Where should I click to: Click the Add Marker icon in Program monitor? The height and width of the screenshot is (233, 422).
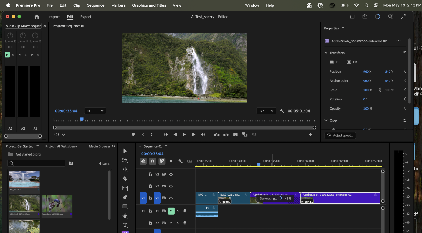(133, 135)
